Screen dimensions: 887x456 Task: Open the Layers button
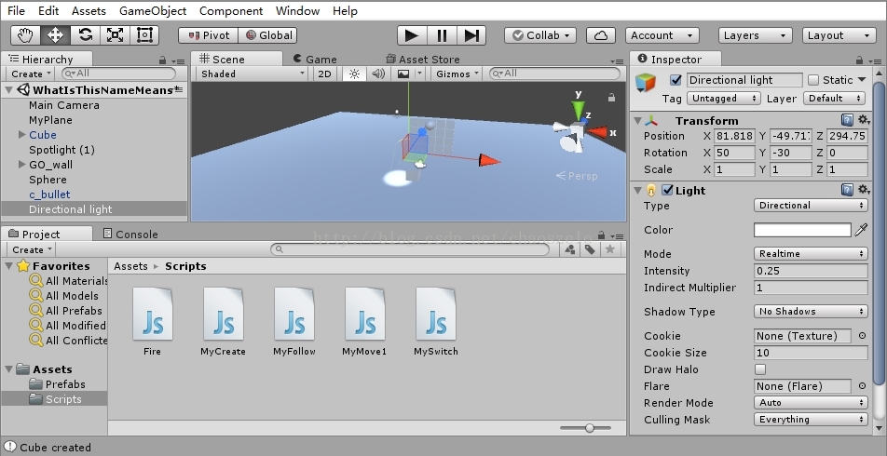755,35
